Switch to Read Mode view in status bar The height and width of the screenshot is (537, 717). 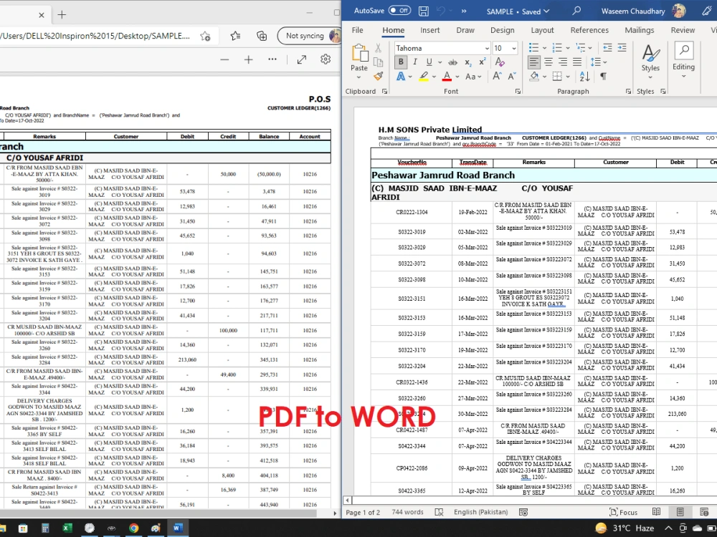pyautogui.click(x=656, y=513)
